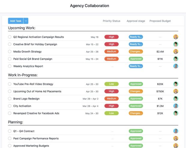Open the Brand Logo Redesign task name
Image resolution: width=186 pixels, height=148 pixels.
(26, 99)
